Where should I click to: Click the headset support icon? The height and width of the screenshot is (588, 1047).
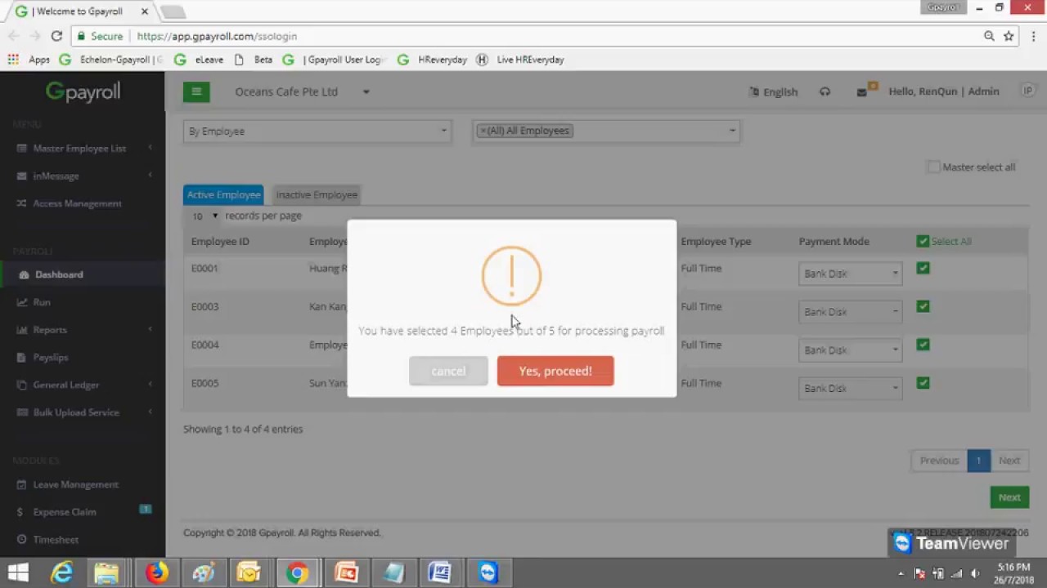coord(825,91)
